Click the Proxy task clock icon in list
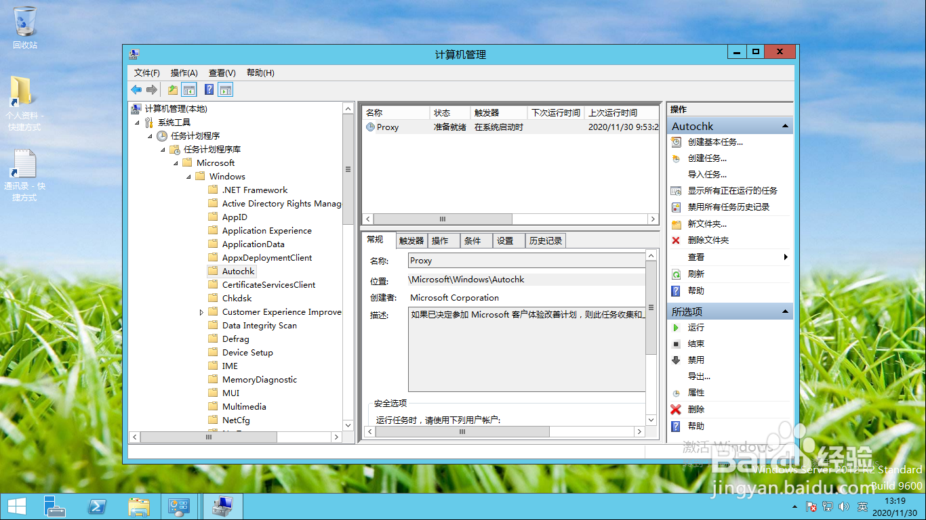926x520 pixels. click(370, 127)
